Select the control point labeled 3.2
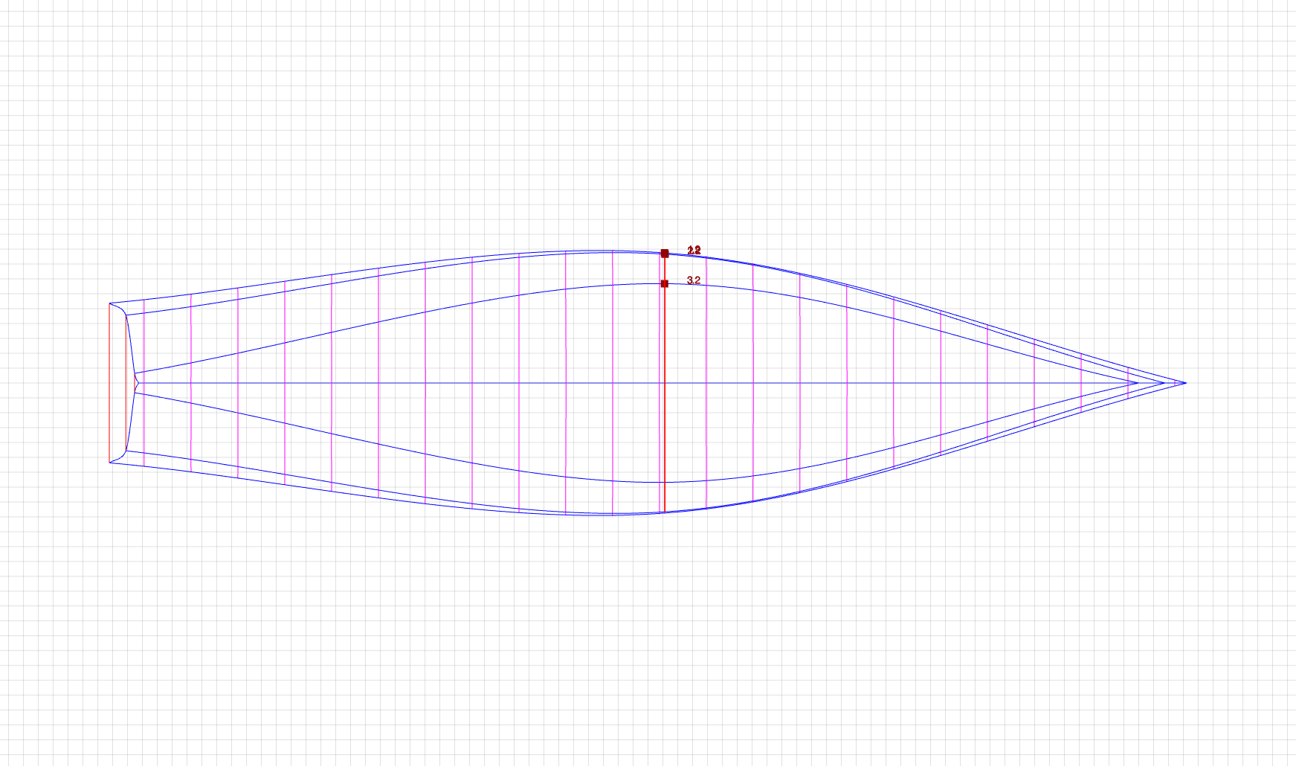1296x766 pixels. [664, 284]
